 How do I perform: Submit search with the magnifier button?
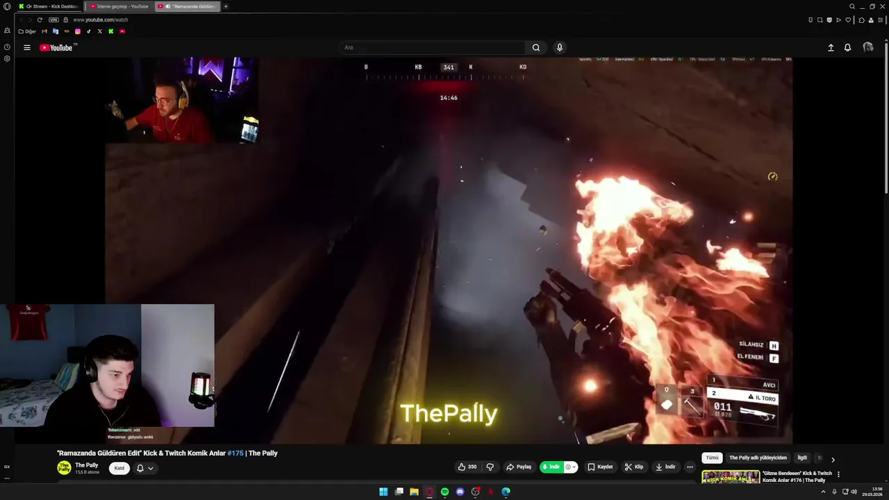click(536, 47)
